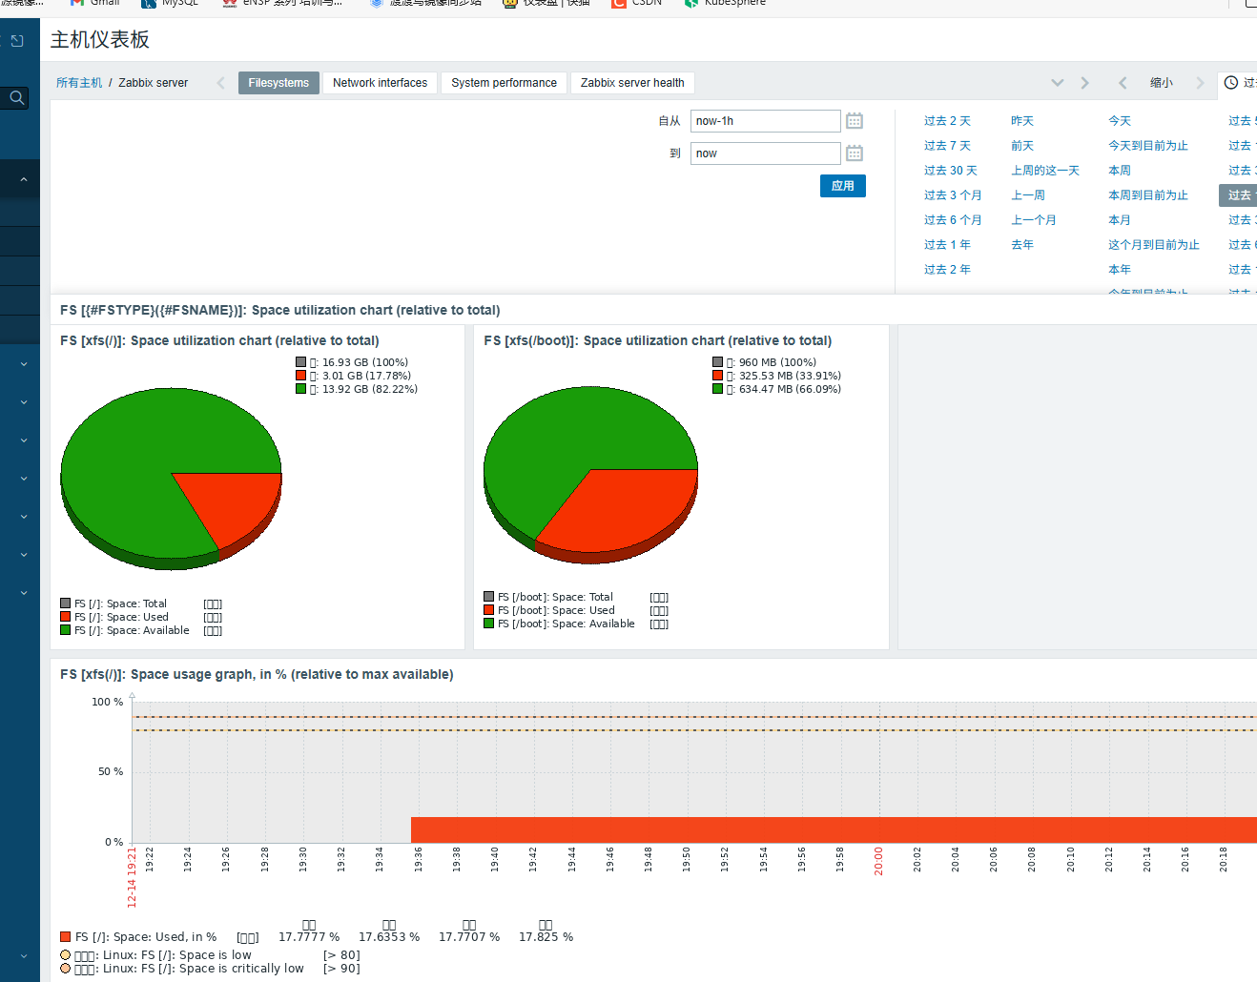Image resolution: width=1257 pixels, height=982 pixels.
Task: Select the 过去 3 个月 time range
Action: [953, 195]
